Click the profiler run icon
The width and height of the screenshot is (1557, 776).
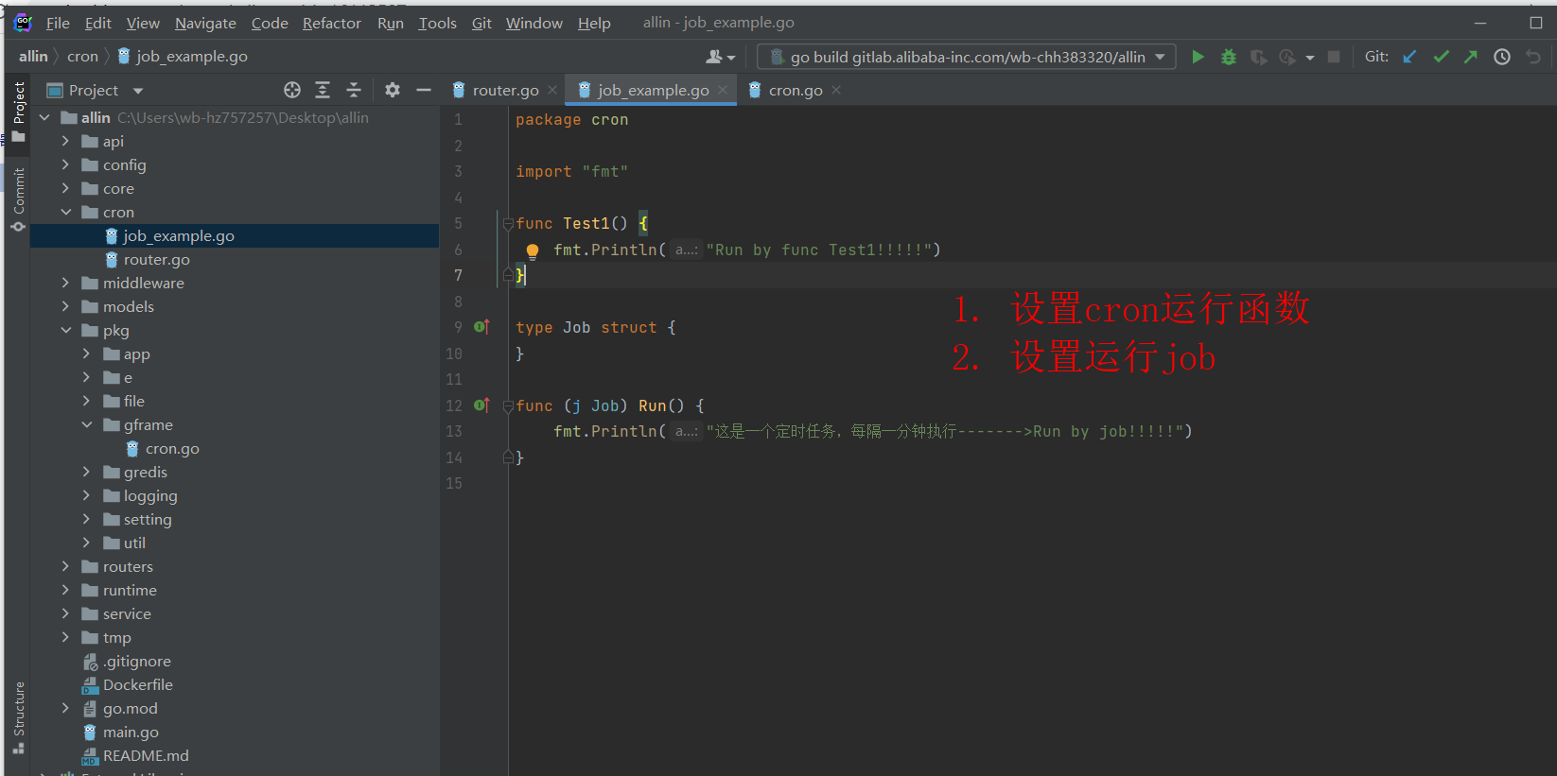point(1287,57)
